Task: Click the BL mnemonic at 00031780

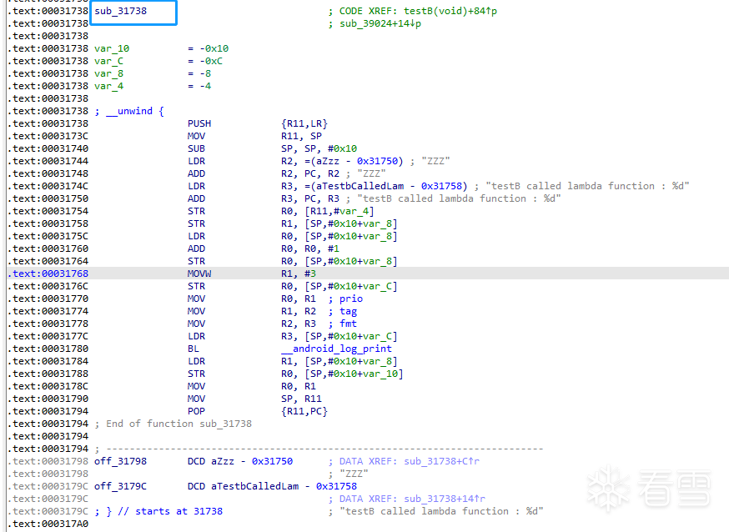Action: coord(194,349)
